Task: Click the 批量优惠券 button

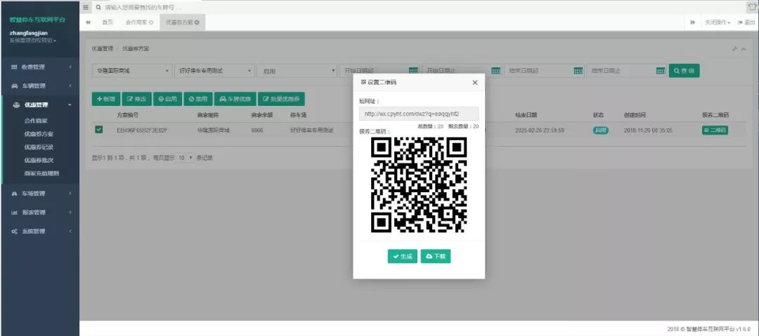Action: 281,99
